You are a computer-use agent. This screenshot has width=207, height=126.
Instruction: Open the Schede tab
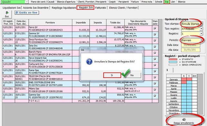tap(159, 2)
